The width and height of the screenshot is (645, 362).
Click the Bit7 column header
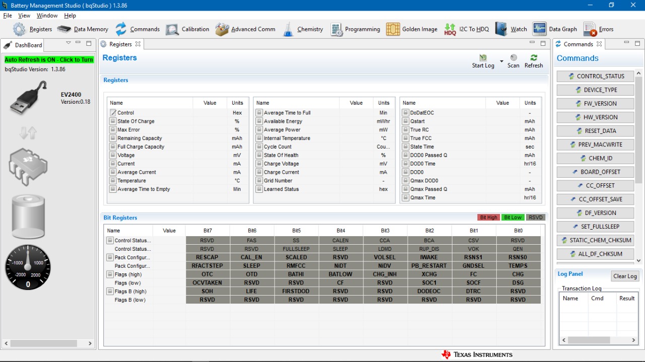point(207,231)
